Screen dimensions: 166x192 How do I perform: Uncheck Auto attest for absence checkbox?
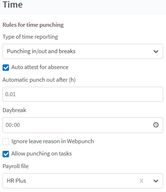click(6, 68)
